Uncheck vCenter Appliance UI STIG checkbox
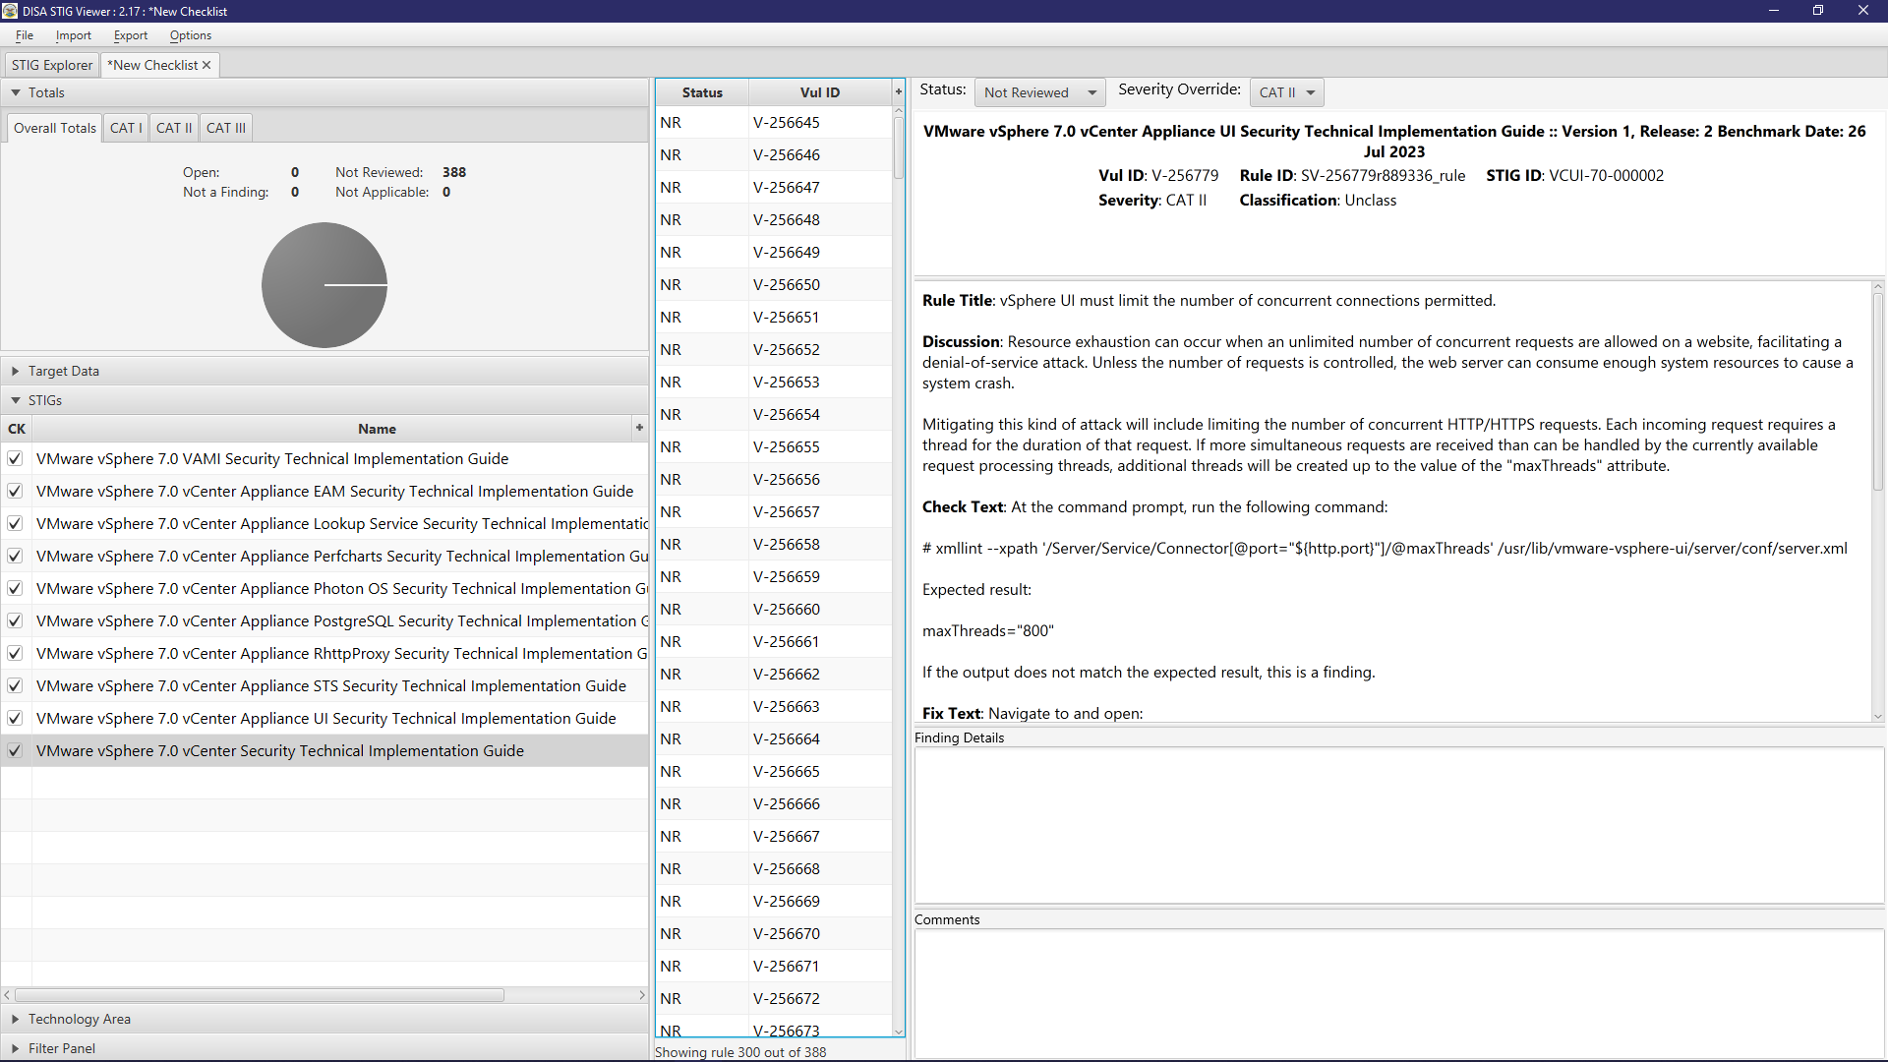Screen dimensions: 1888x1062 (x=15, y=718)
